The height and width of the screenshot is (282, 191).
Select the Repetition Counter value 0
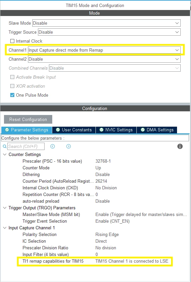(97, 194)
